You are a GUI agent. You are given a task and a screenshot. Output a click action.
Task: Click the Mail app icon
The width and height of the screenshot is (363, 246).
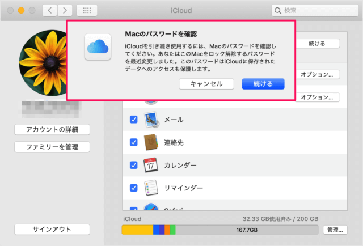(x=151, y=120)
